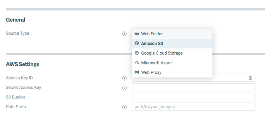Viewport: 265px width, 123px height.
Task: Click the S3 Bucket input box
Action: tap(193, 97)
